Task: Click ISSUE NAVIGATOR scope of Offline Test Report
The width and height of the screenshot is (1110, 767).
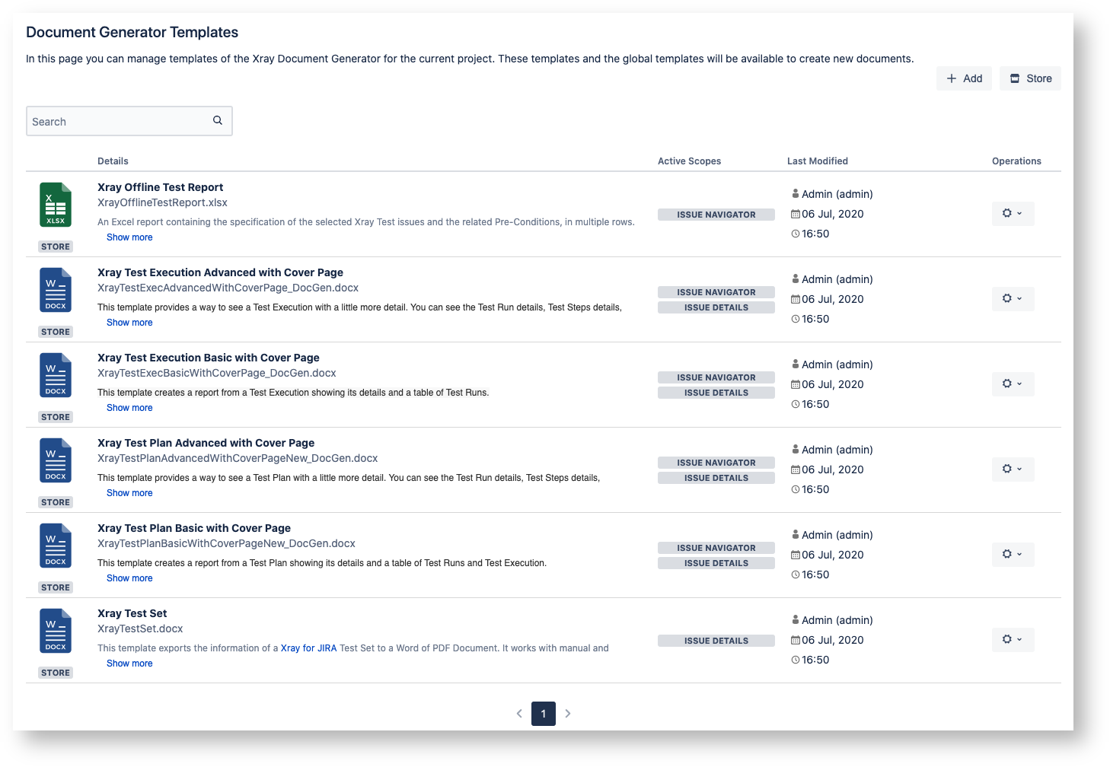Action: [x=716, y=215]
